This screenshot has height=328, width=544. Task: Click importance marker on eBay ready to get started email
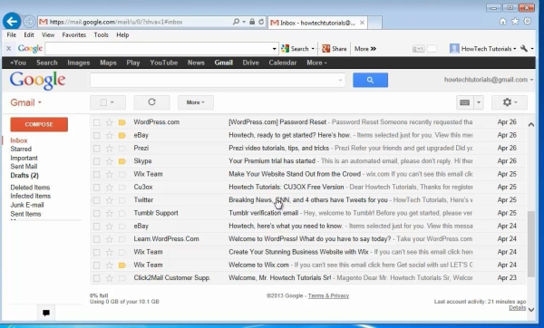pyautogui.click(x=122, y=135)
